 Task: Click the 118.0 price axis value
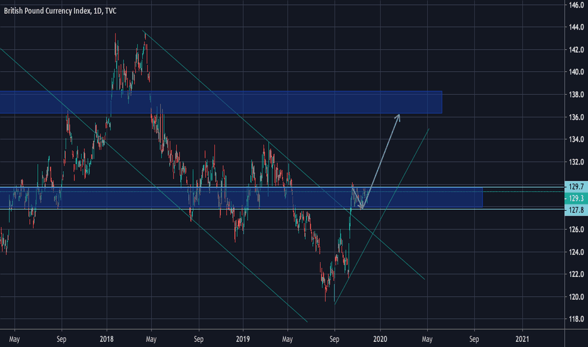click(x=577, y=319)
